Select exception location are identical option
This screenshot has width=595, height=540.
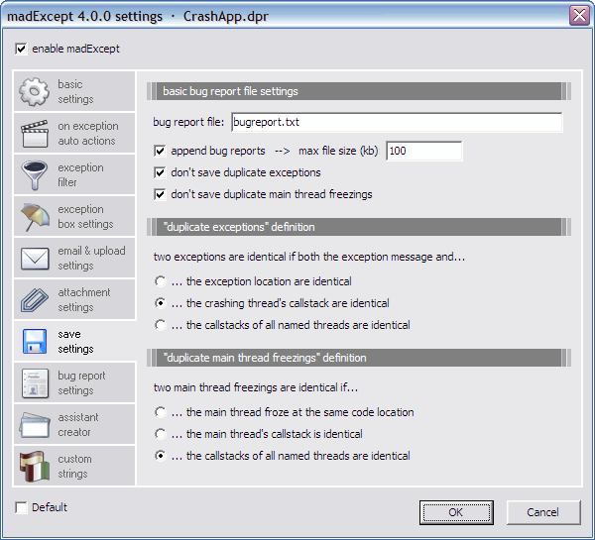[160, 281]
